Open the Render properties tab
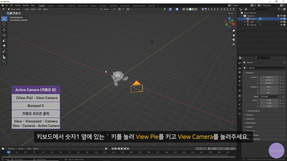Screen dimensions: 287x161 [240, 68]
